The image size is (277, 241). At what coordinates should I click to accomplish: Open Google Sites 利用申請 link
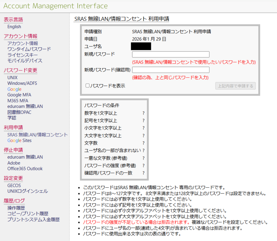[x=19, y=141]
